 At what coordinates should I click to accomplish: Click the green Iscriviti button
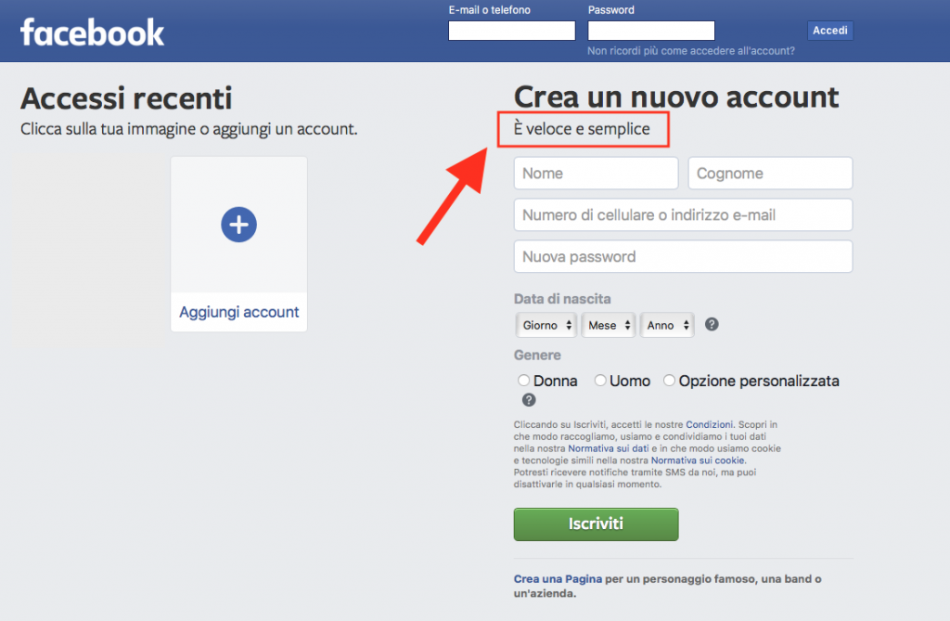click(597, 524)
